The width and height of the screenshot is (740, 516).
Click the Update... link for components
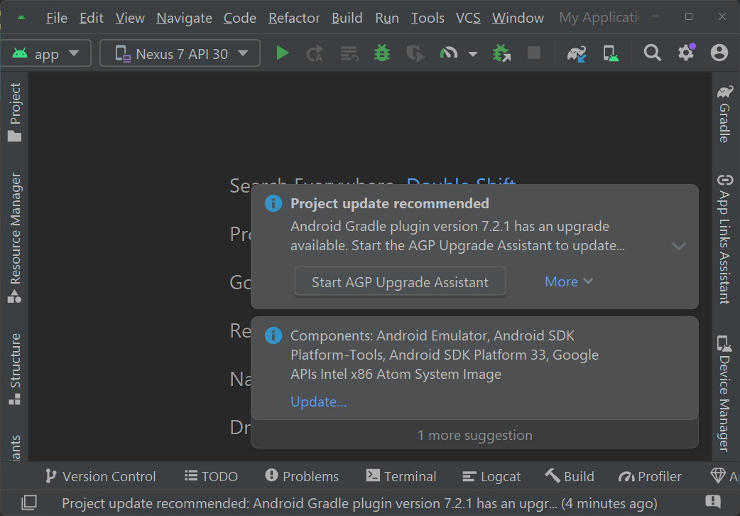[319, 402]
